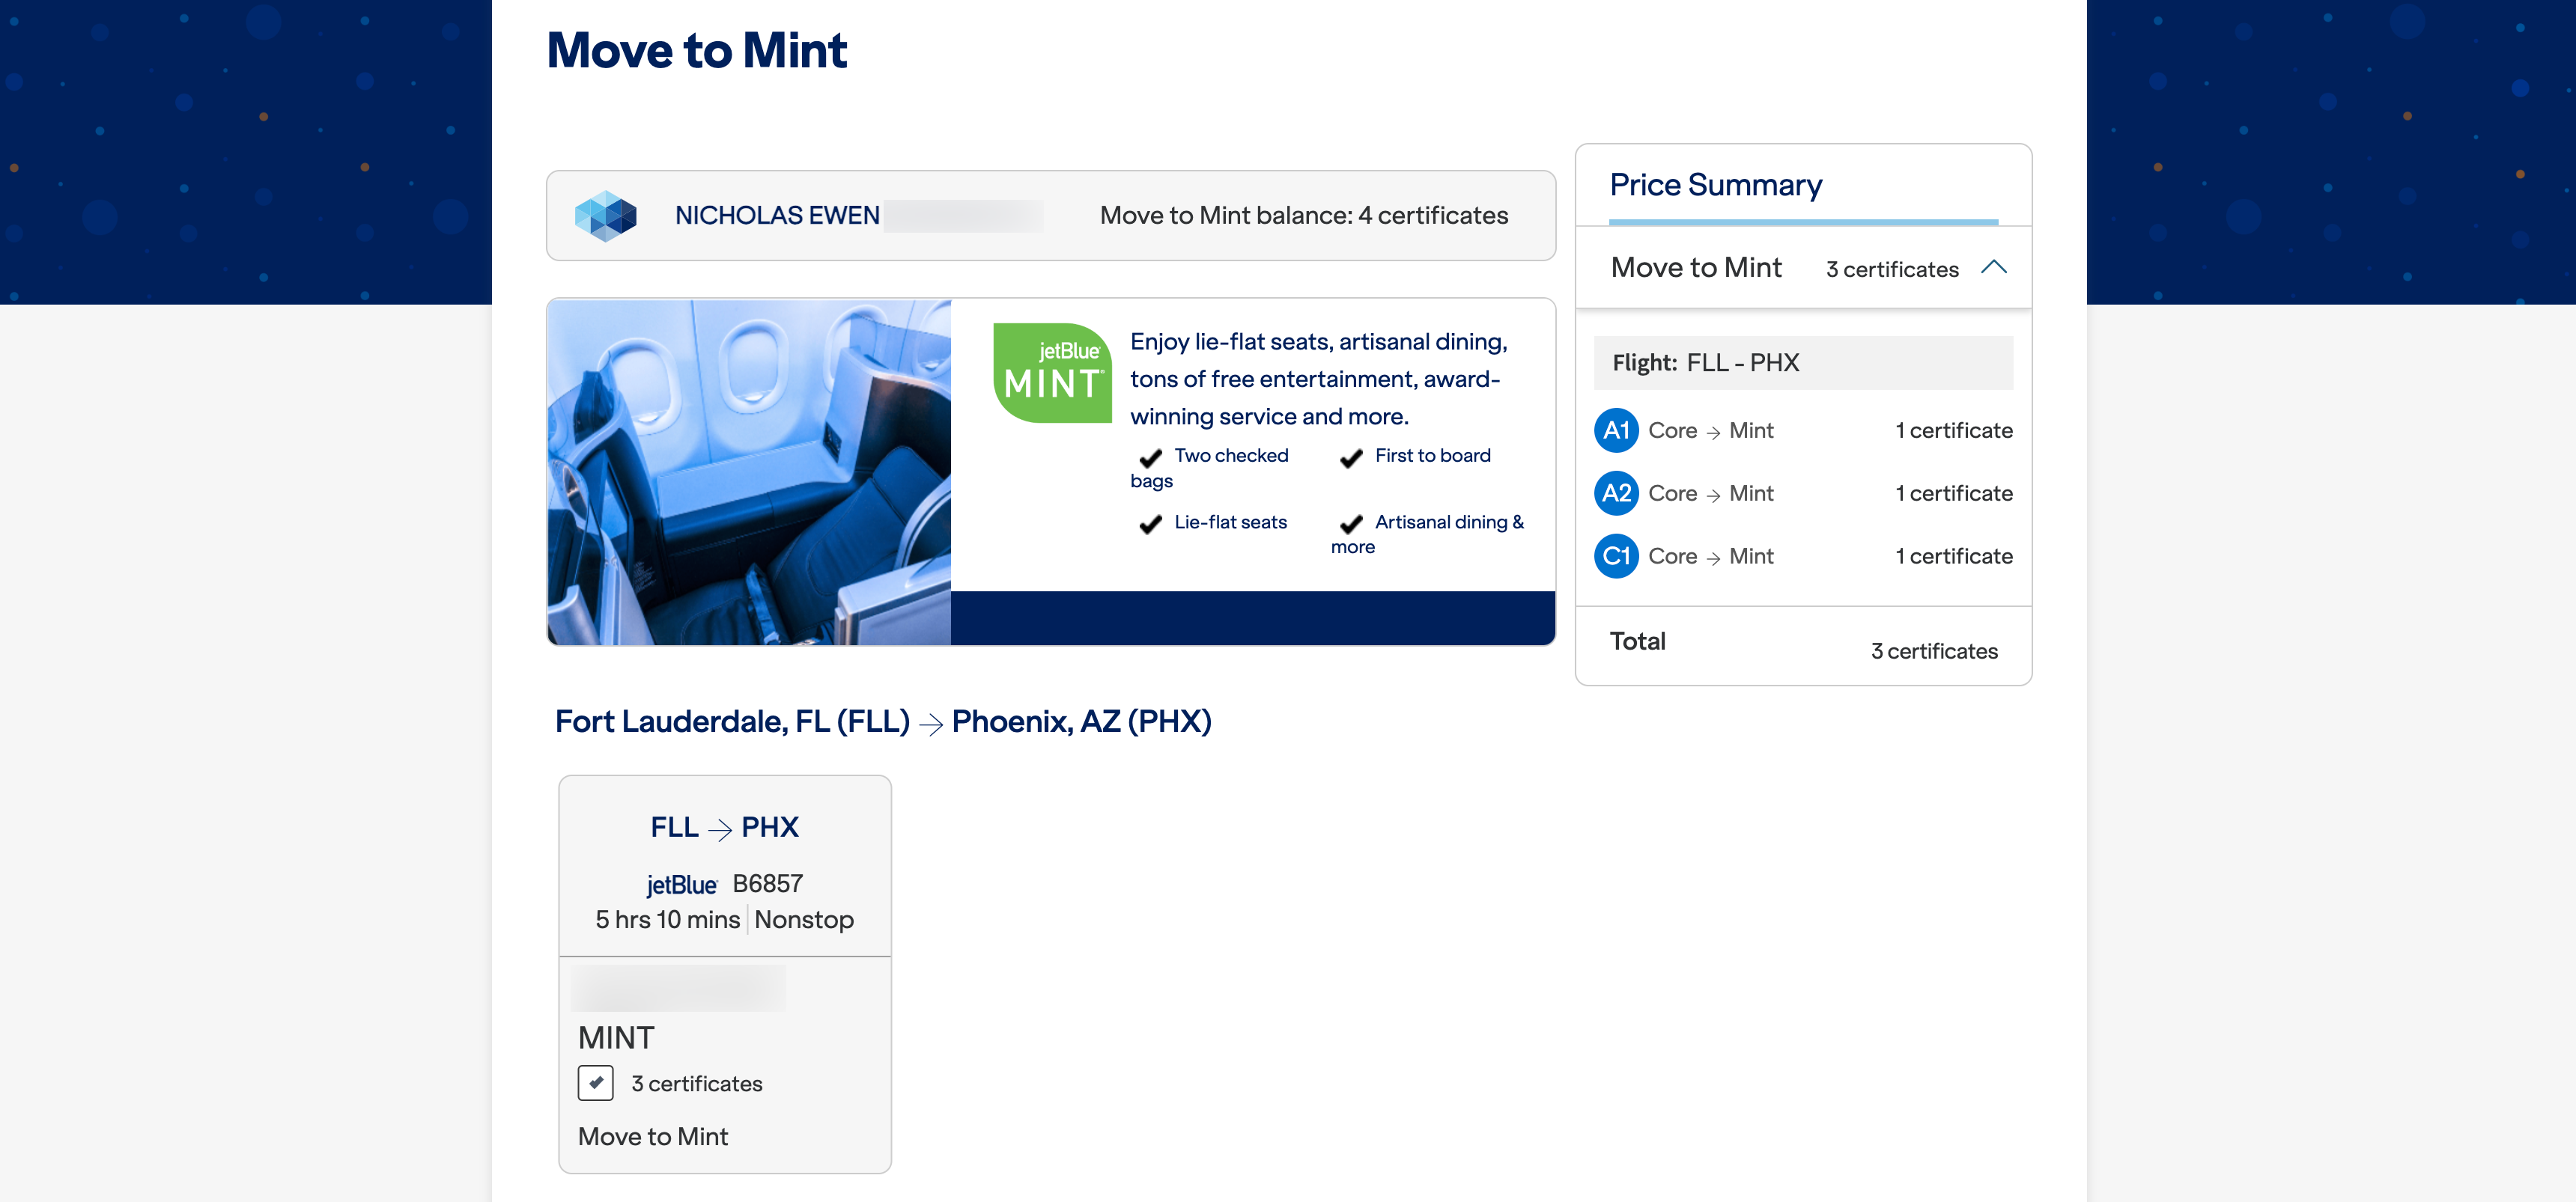Click the NICHOLAS EWEN account name

[x=777, y=216]
